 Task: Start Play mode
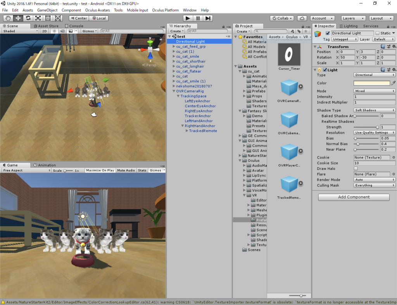click(188, 18)
